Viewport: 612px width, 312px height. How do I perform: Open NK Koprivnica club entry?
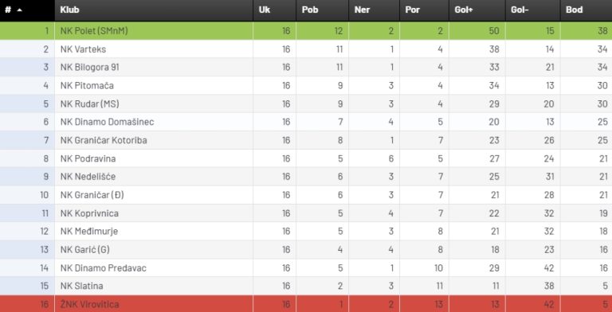89,213
